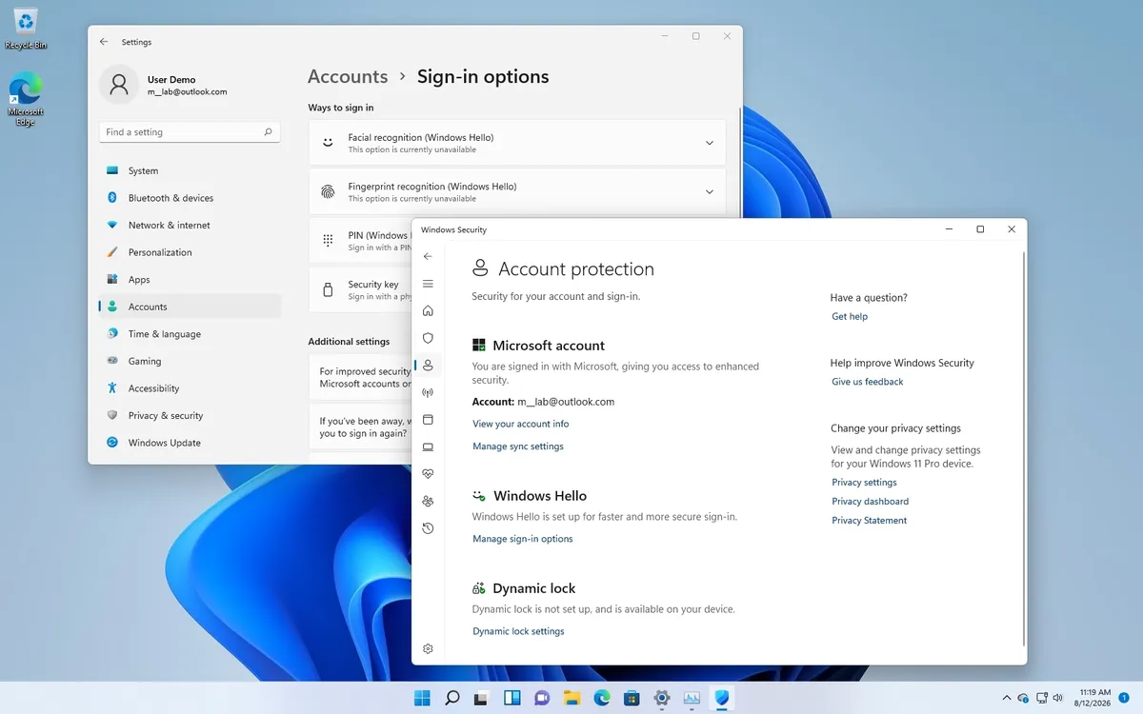Open Dynamic lock settings link
Viewport: 1143px width, 714px height.
click(518, 631)
